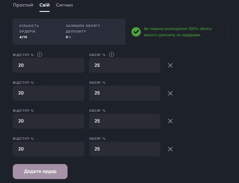The image size is (239, 183).
Task: Select the third row Відступ % field
Action: point(49,121)
